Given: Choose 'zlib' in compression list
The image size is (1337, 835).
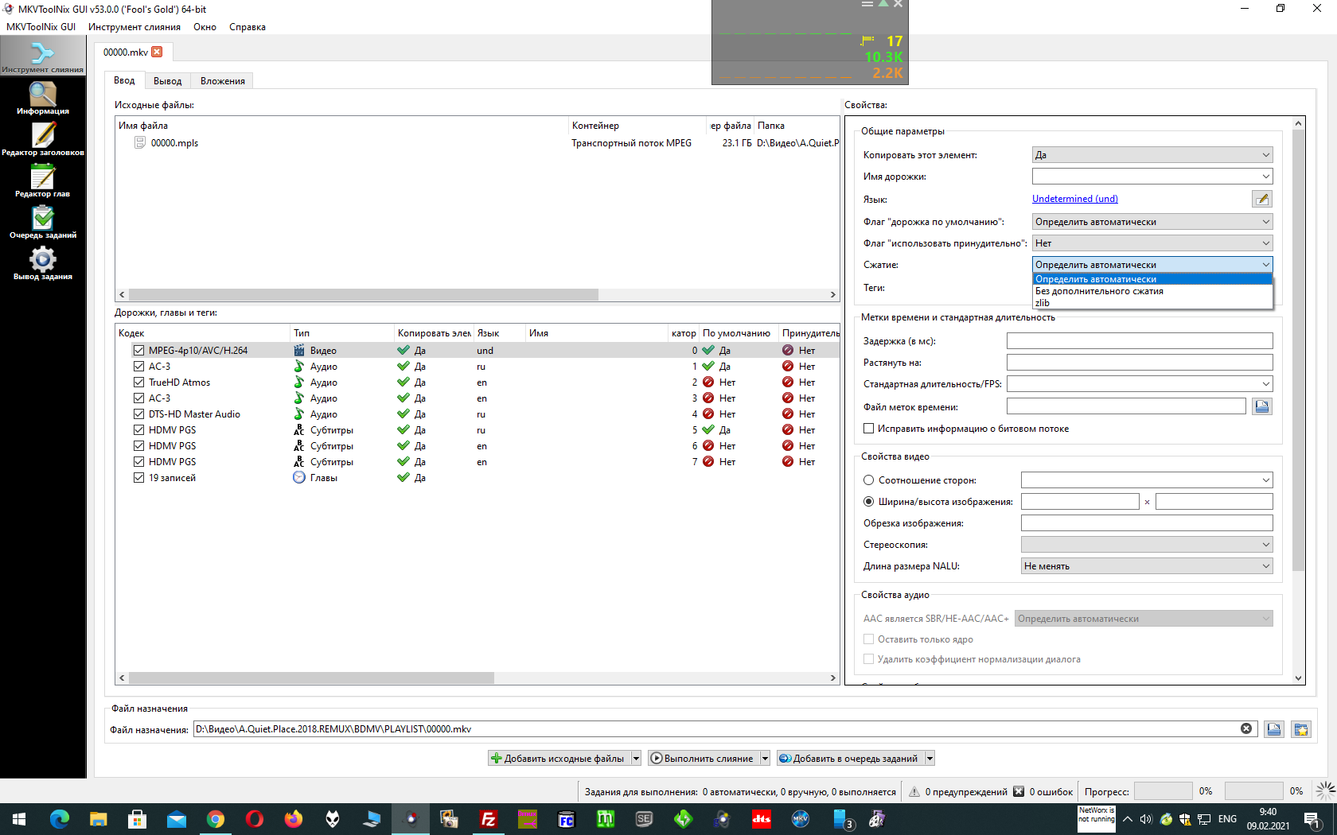Looking at the screenshot, I should pyautogui.click(x=1152, y=303).
